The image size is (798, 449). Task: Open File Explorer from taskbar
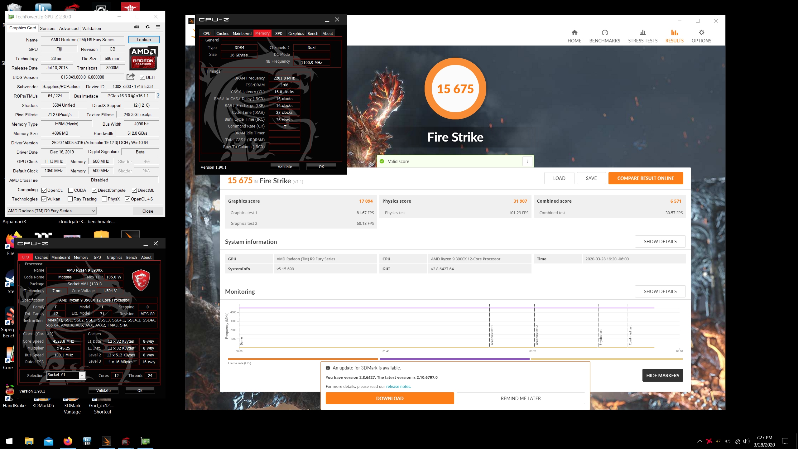pyautogui.click(x=29, y=441)
